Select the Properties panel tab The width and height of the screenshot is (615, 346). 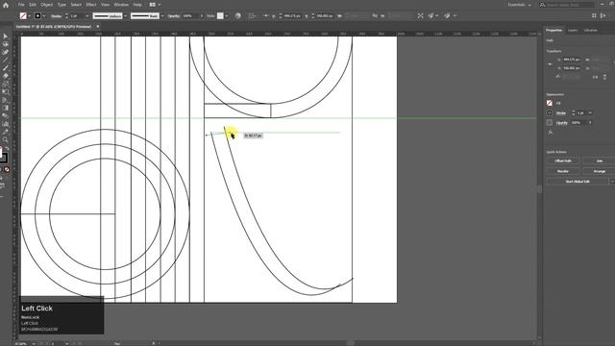click(553, 30)
